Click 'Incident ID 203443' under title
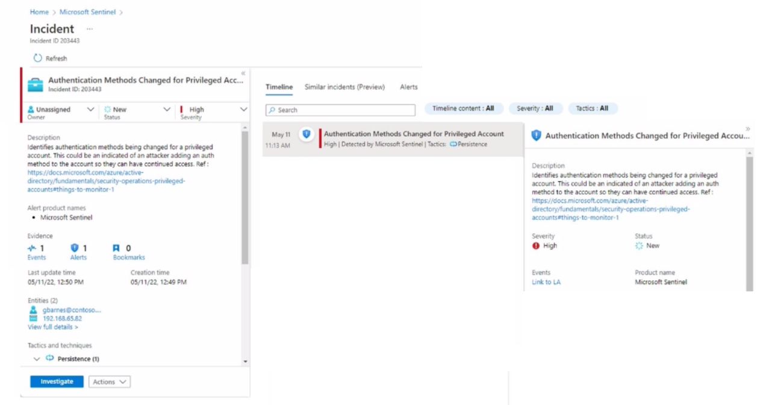Viewport: 763px width, 405px height. [x=55, y=41]
